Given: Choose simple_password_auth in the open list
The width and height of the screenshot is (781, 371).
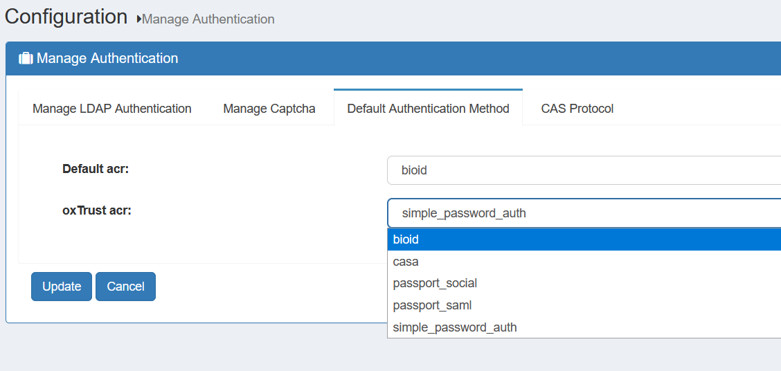Looking at the screenshot, I should click(x=584, y=327).
